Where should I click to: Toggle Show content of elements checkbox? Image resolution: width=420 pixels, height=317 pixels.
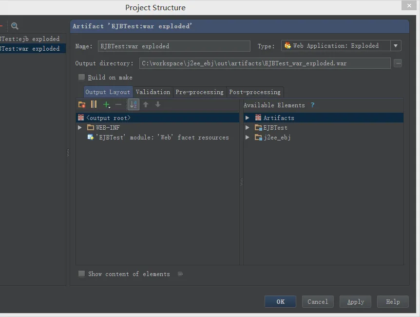click(81, 274)
